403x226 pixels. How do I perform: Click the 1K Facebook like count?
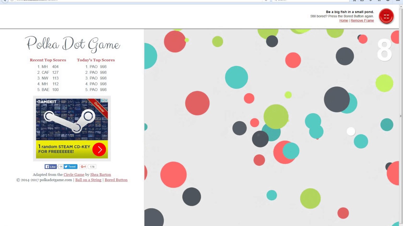coord(61,167)
